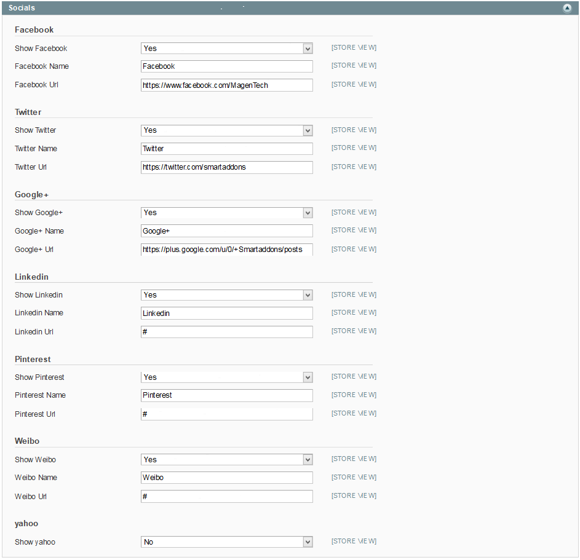The image size is (580, 560).
Task: Edit the Facebook Url field
Action: tap(227, 85)
